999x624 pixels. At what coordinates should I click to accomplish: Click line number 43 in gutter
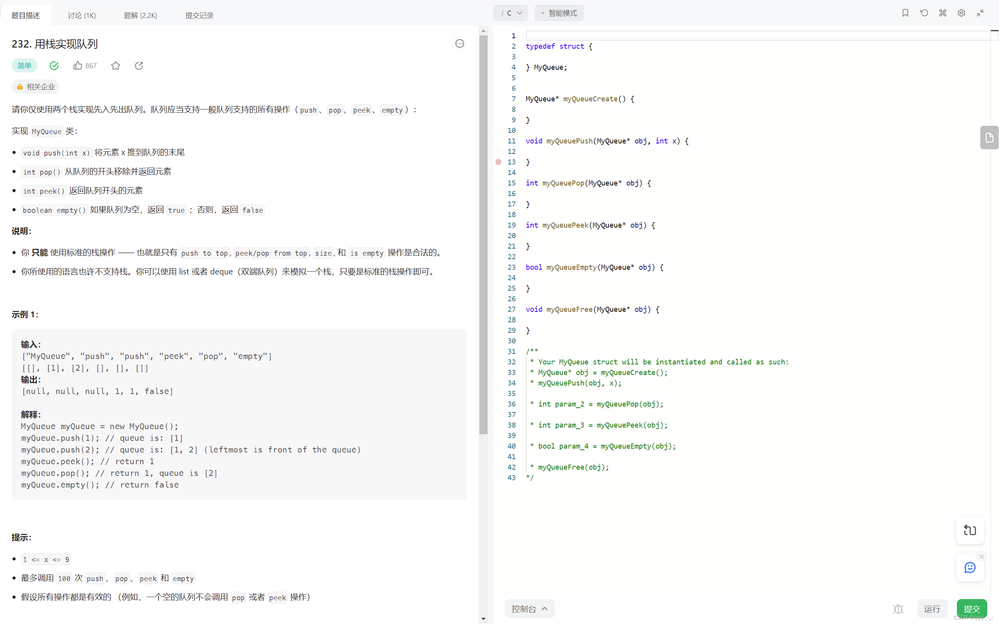(512, 478)
